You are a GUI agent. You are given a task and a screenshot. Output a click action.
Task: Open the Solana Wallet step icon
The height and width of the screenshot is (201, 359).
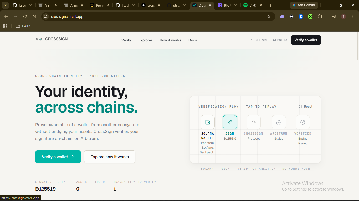pyautogui.click(x=208, y=122)
